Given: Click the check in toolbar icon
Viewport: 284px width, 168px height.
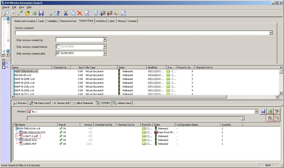Looking at the screenshot, I should 103,13.
